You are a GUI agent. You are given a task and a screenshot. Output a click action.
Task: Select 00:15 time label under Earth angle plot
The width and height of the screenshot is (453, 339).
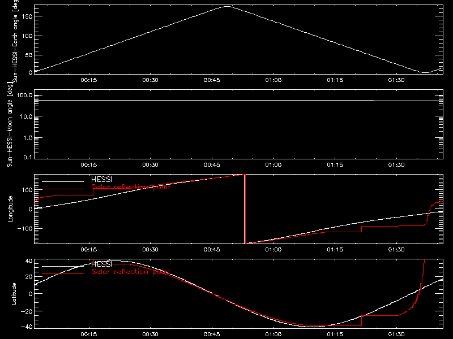tap(89, 80)
